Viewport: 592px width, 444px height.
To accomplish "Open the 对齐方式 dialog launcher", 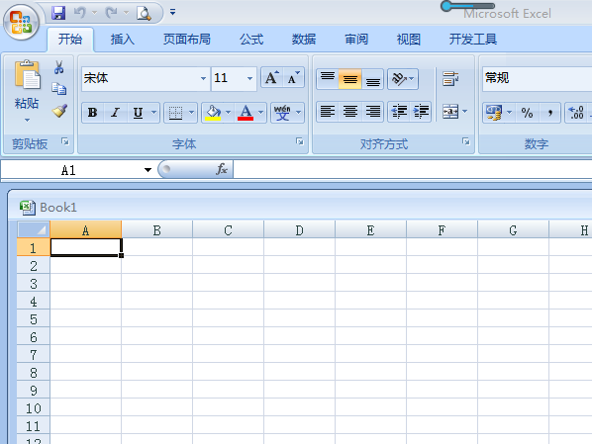I will (466, 141).
